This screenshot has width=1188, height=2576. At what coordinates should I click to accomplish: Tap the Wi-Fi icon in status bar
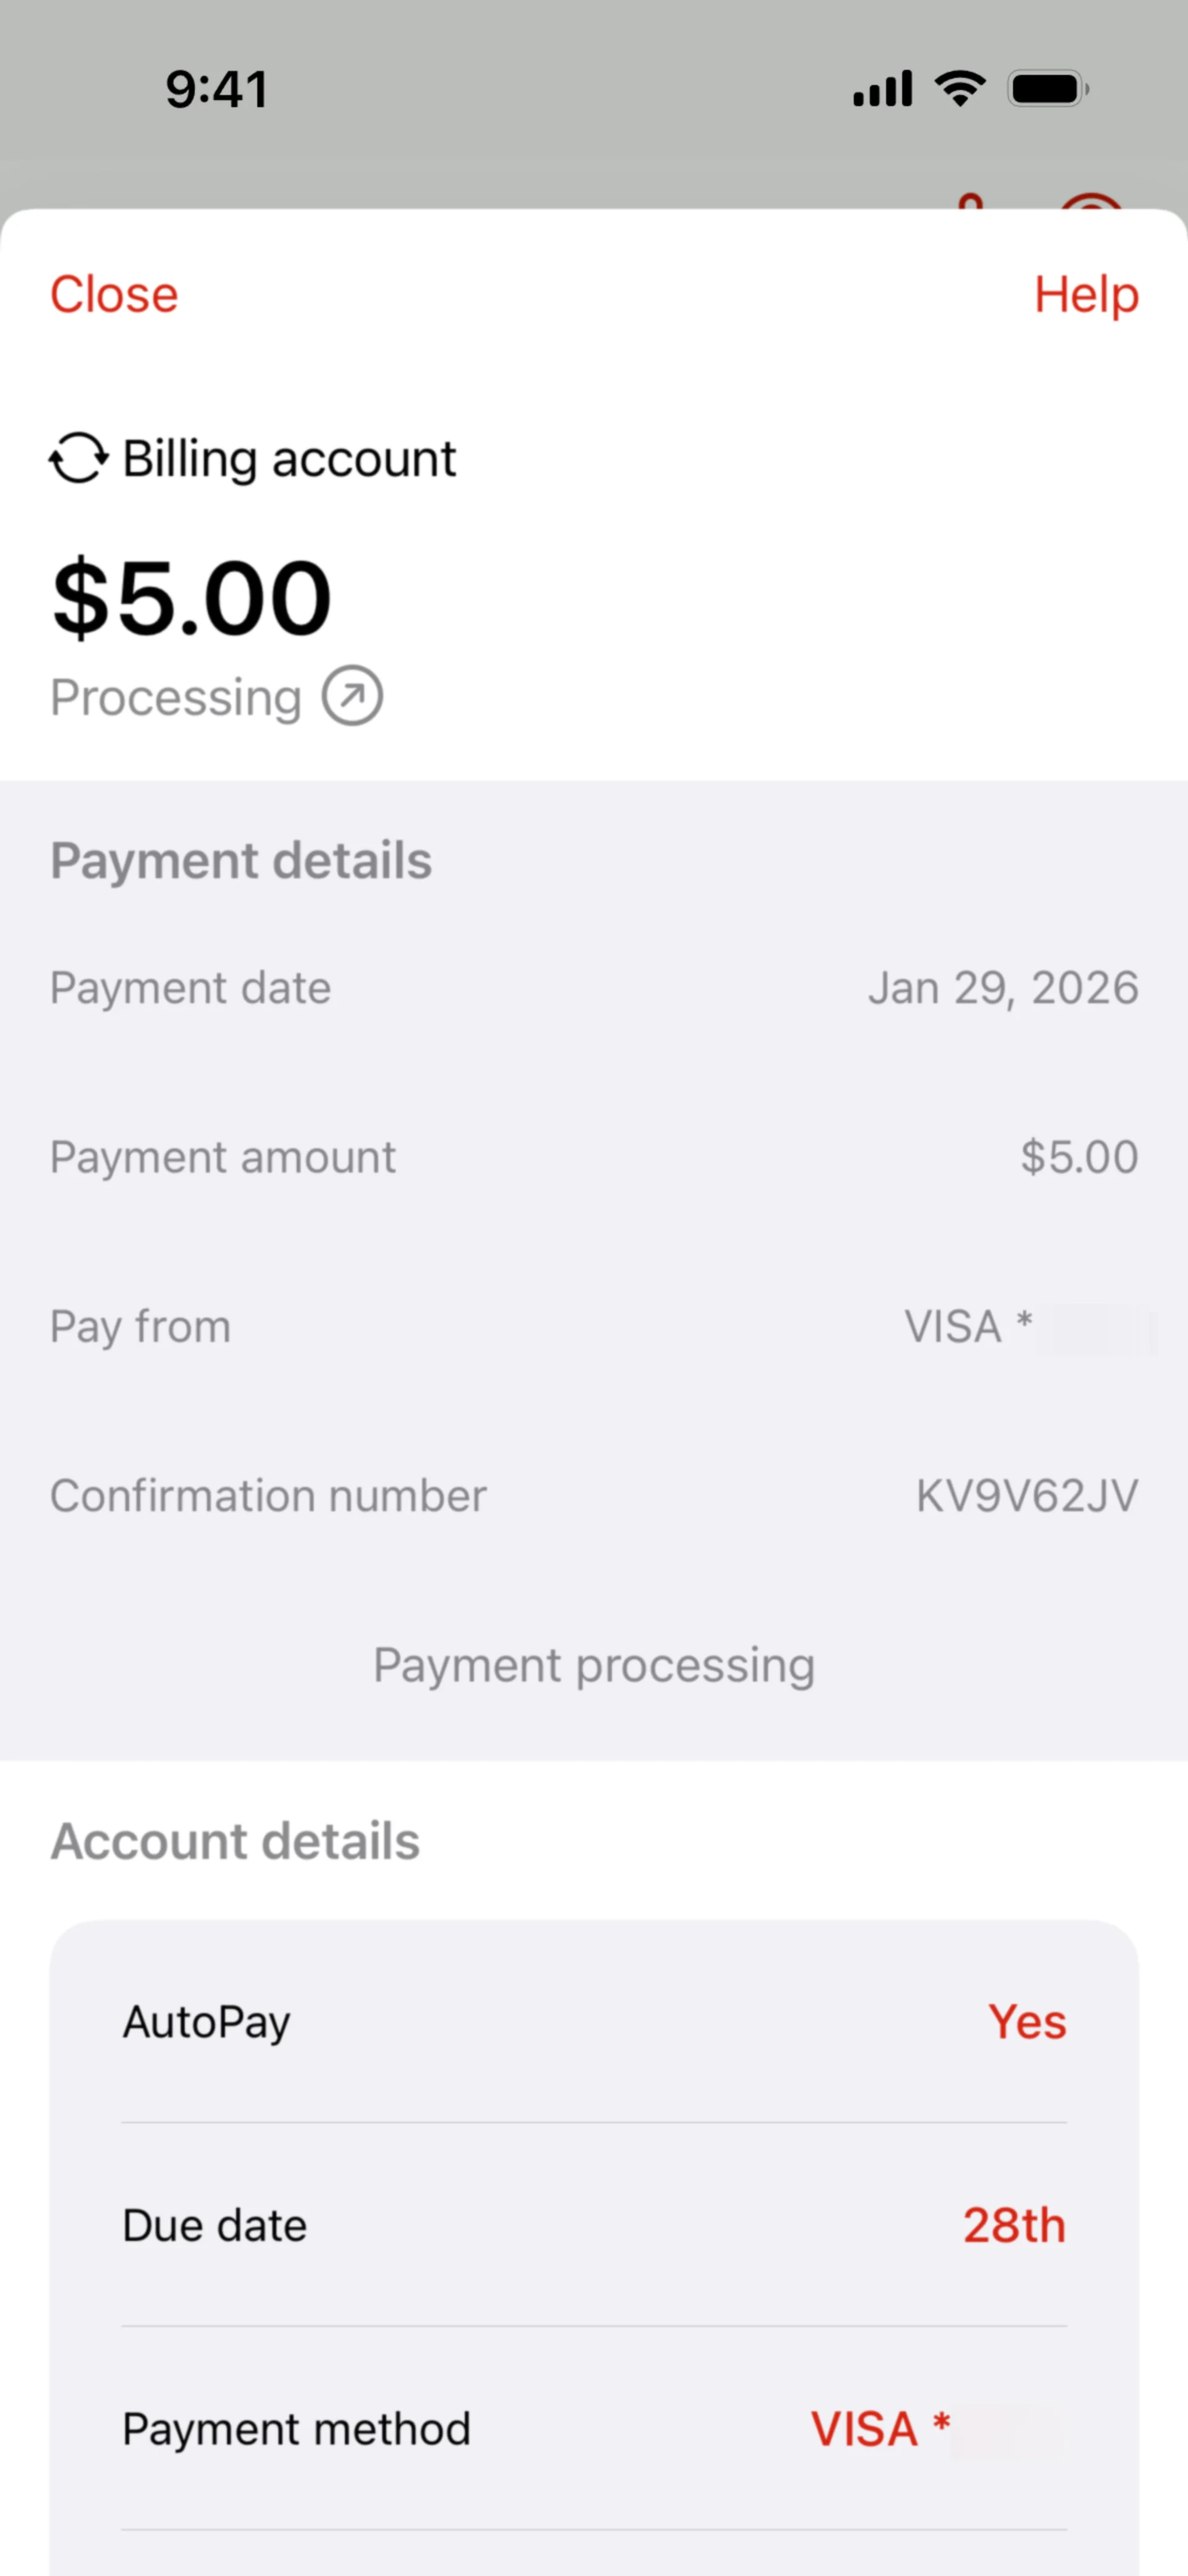coord(960,89)
